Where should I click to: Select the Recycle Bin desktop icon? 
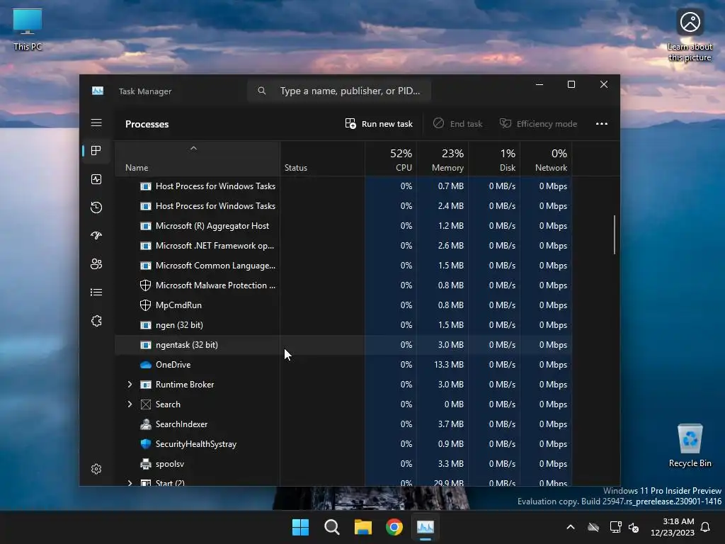(690, 446)
